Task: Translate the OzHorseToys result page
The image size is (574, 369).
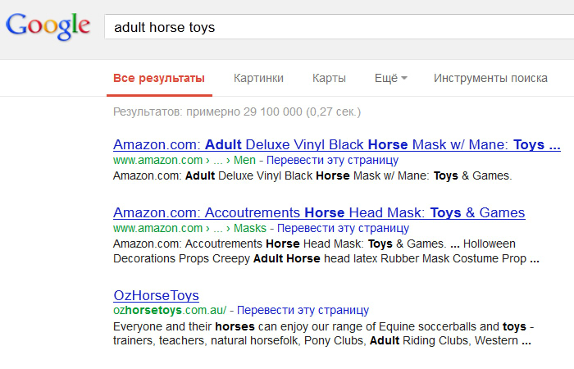Action: [303, 312]
